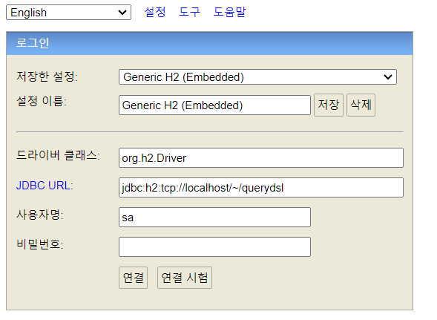Focus the 드라이버 클래스 input field
This screenshot has width=437, height=320.
click(261, 158)
